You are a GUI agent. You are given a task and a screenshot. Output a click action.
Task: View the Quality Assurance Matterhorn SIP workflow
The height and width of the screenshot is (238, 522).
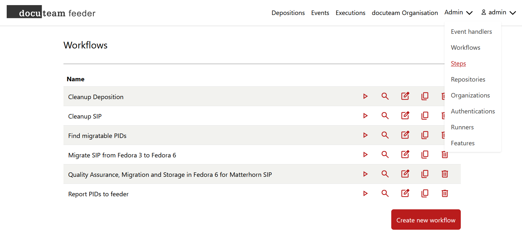pos(385,174)
